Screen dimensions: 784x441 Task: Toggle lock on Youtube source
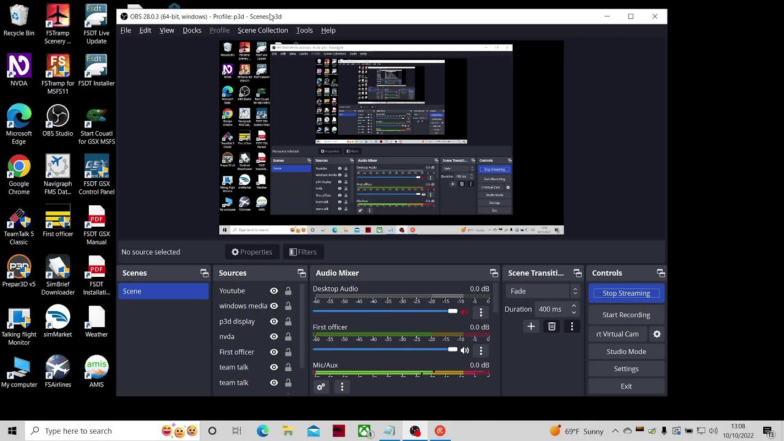[x=288, y=291]
